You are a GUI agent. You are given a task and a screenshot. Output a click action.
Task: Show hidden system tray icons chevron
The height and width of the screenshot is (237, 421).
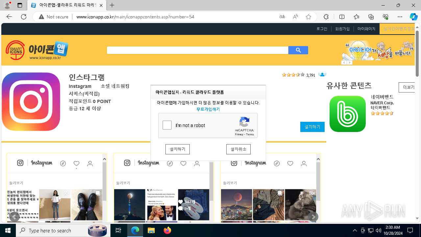(x=355, y=230)
